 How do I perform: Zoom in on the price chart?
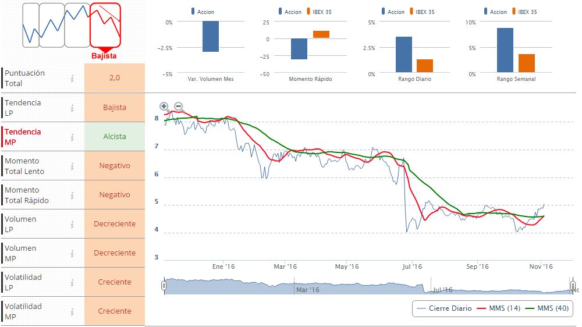[x=164, y=106]
